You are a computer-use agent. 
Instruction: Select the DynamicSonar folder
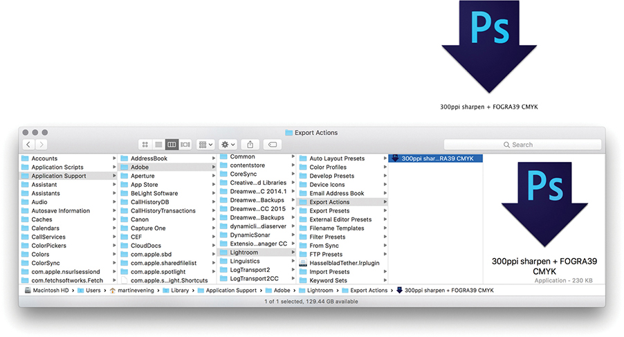coord(257,235)
